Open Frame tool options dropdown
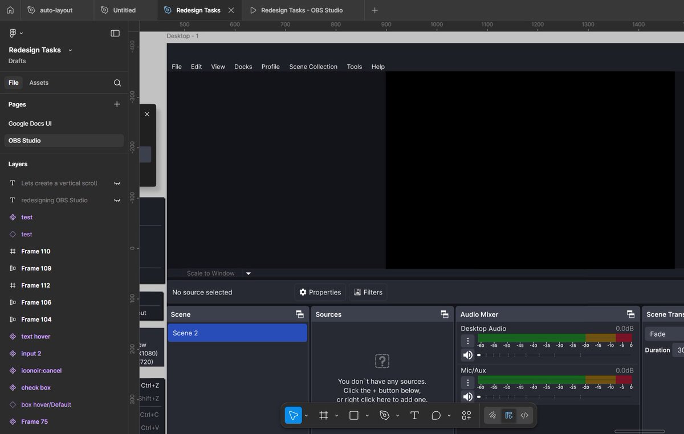The width and height of the screenshot is (684, 434). (x=336, y=416)
